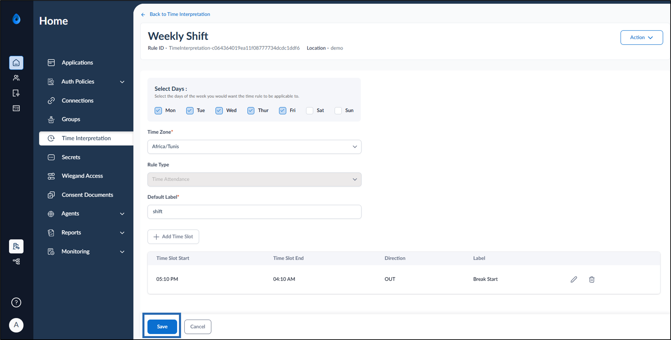Delete the Break Start time slot
671x340 pixels.
pos(592,279)
